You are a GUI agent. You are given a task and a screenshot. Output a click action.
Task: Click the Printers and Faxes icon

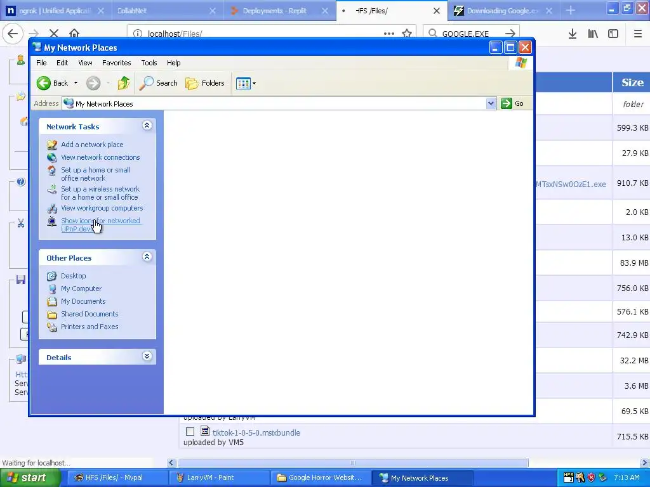pyautogui.click(x=52, y=327)
